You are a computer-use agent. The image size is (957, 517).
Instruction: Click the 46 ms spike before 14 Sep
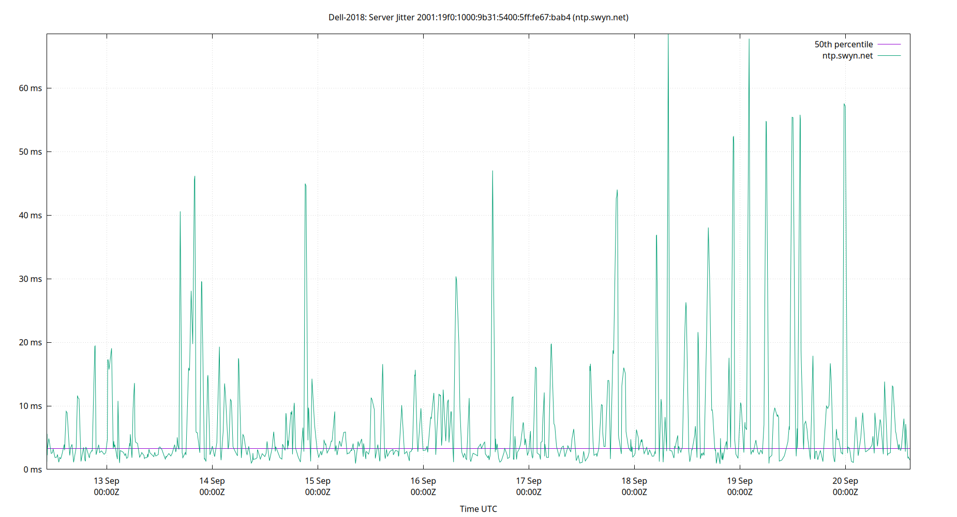coord(194,177)
